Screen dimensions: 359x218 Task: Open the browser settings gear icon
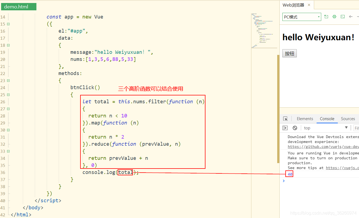(335, 17)
